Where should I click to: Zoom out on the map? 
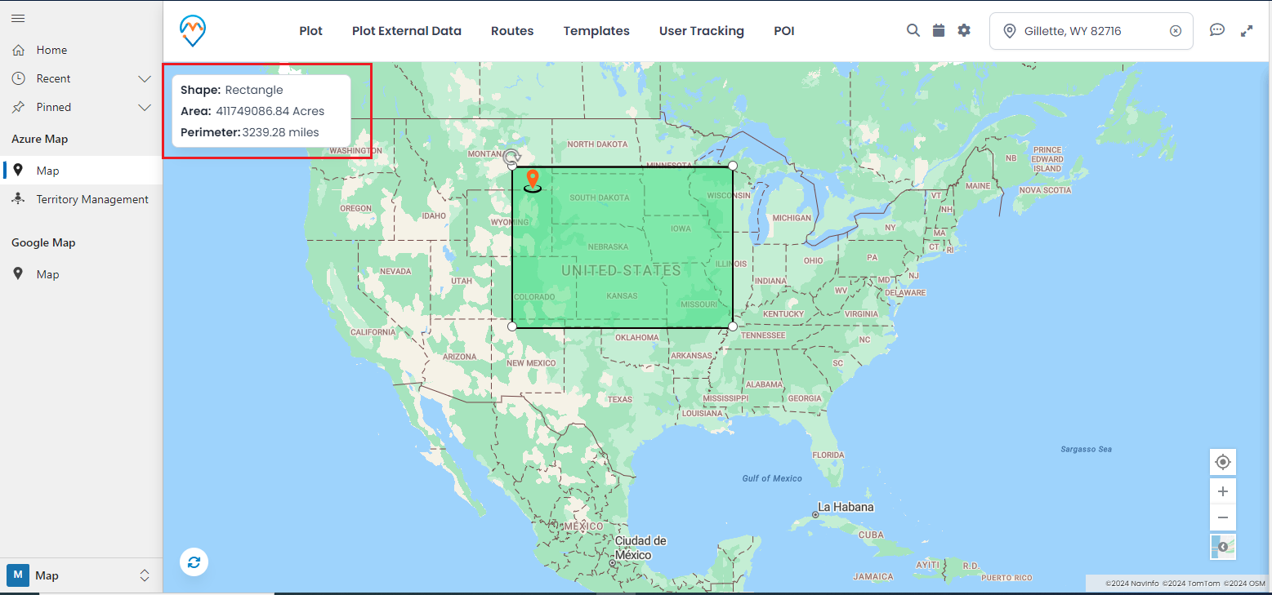pos(1223,517)
